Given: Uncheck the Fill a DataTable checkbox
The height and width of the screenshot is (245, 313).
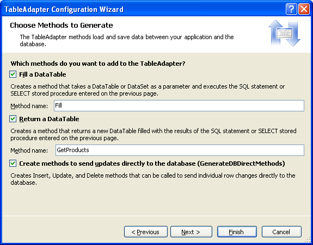Looking at the screenshot, I should pyautogui.click(x=13, y=74).
